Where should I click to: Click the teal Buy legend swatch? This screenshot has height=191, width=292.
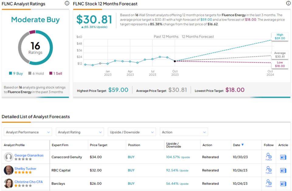(10, 73)
